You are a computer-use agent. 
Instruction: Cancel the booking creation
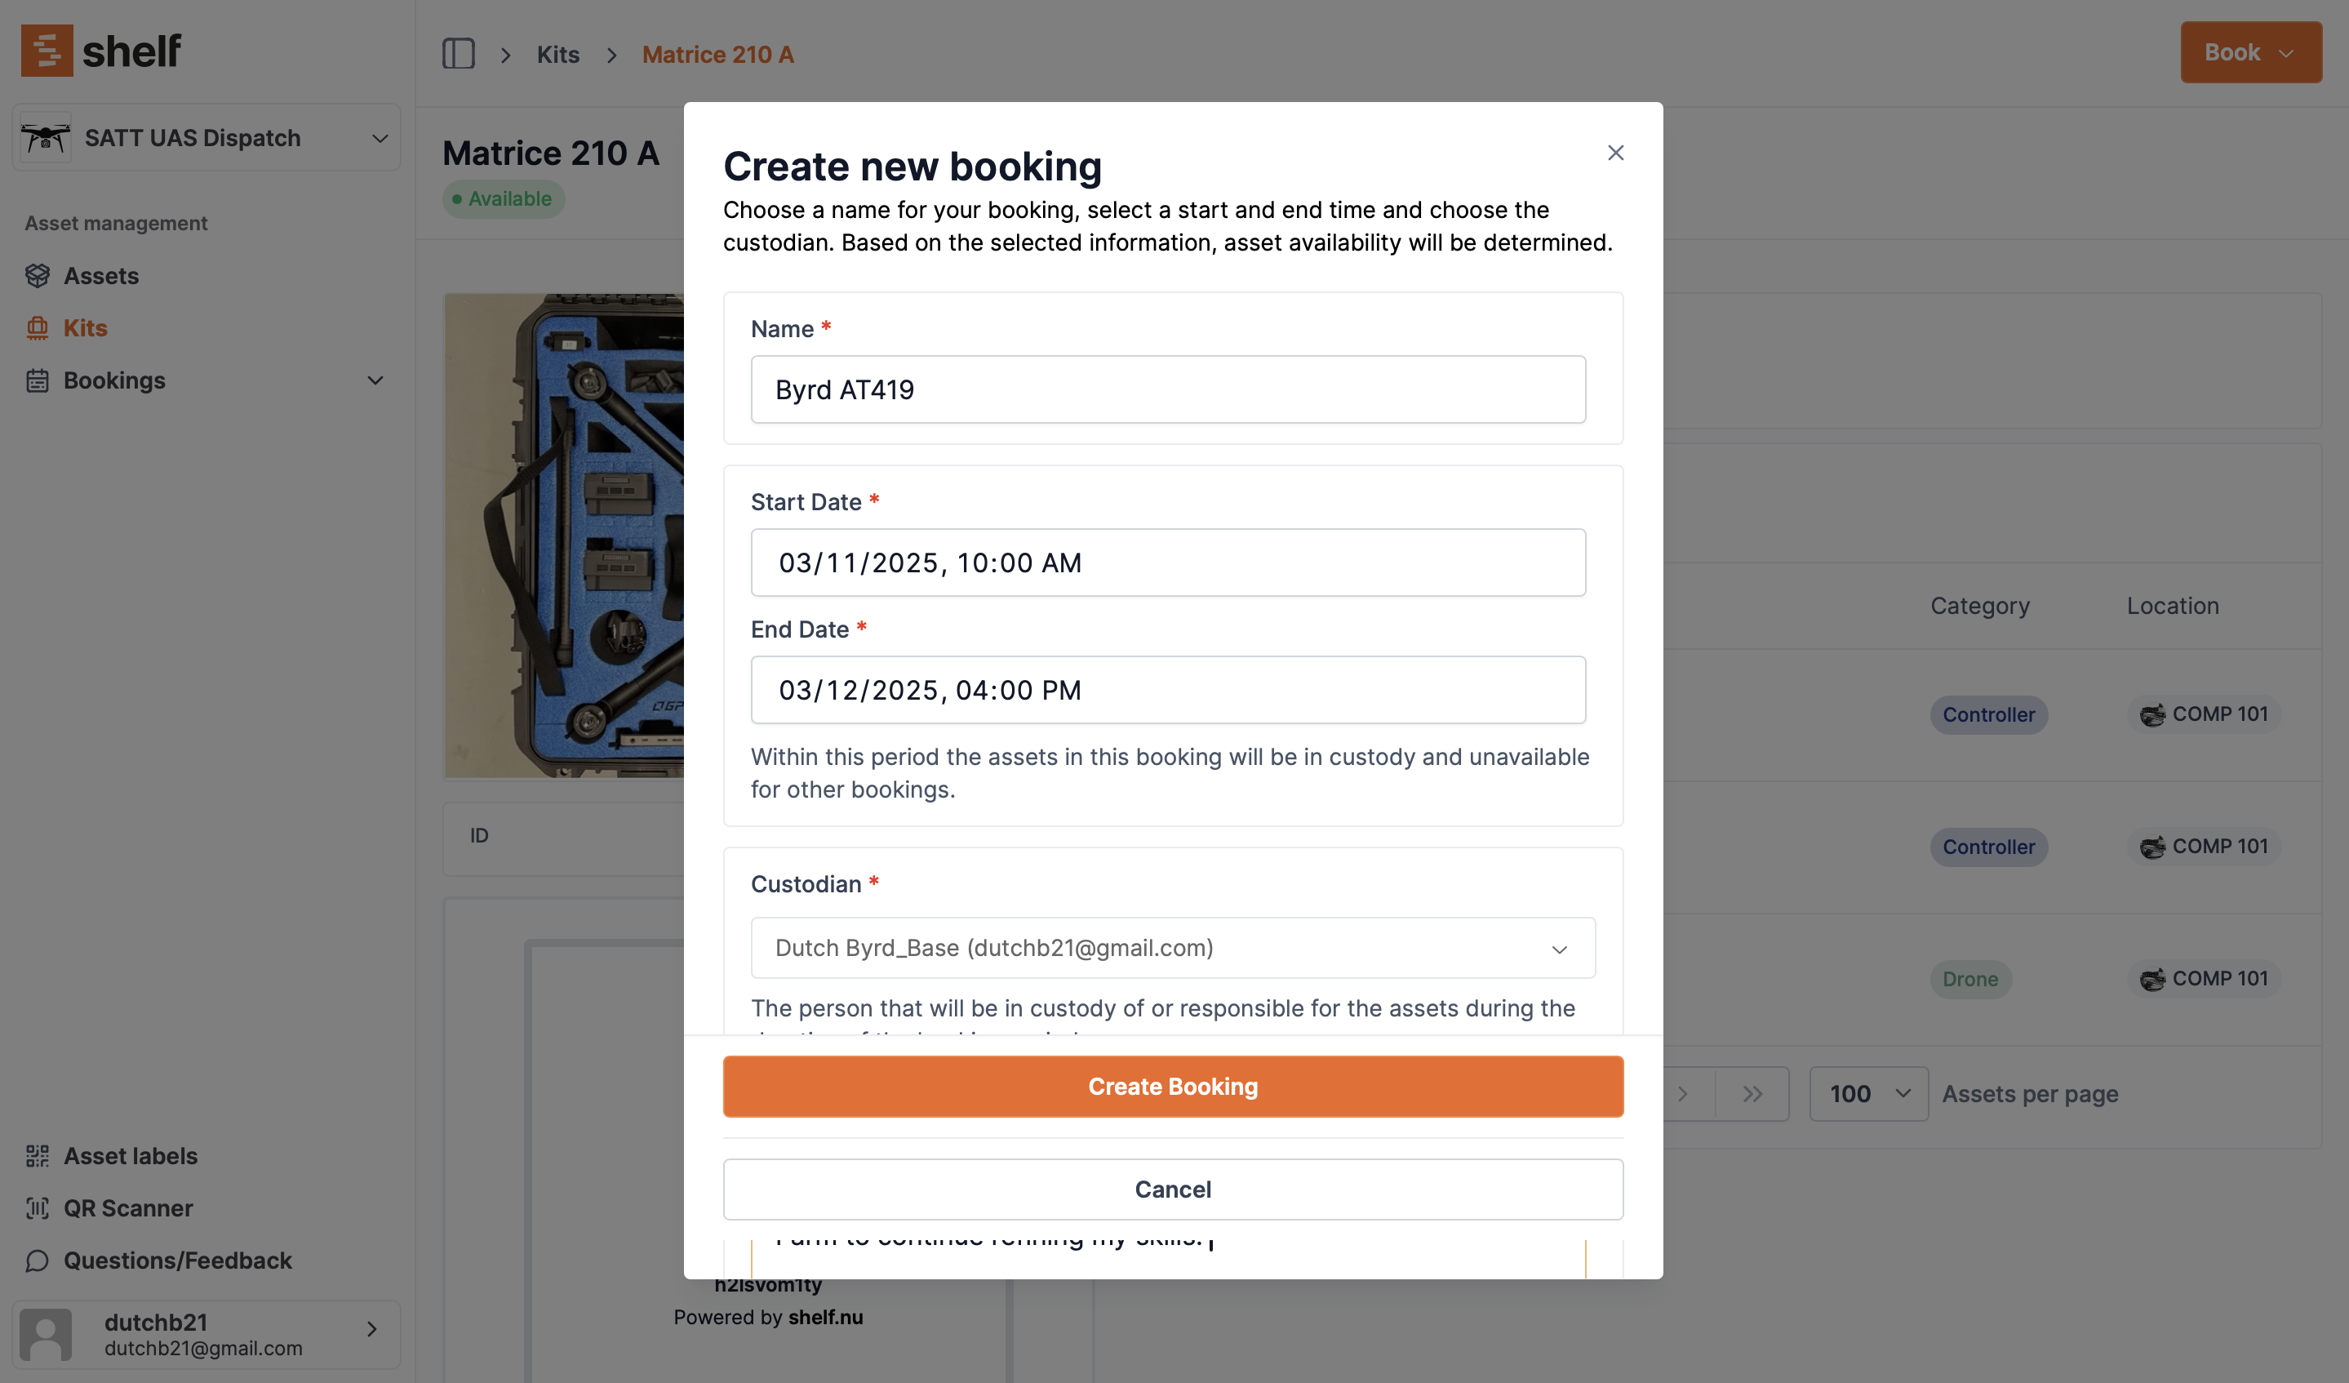[x=1173, y=1189]
